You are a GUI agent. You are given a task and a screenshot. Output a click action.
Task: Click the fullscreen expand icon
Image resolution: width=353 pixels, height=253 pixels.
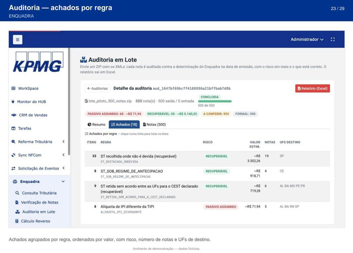pyautogui.click(x=333, y=39)
